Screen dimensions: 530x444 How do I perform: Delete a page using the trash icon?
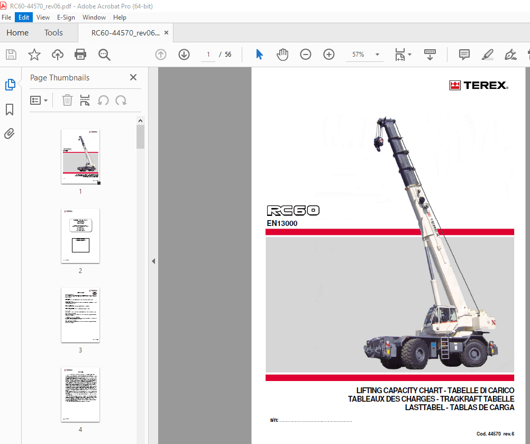point(67,100)
